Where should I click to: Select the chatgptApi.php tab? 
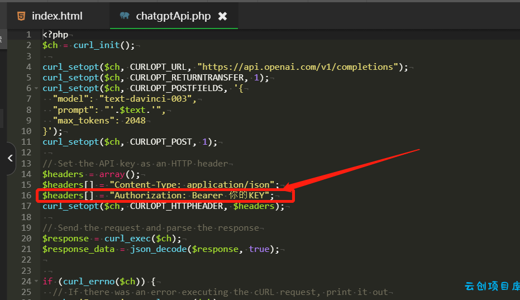(x=173, y=16)
